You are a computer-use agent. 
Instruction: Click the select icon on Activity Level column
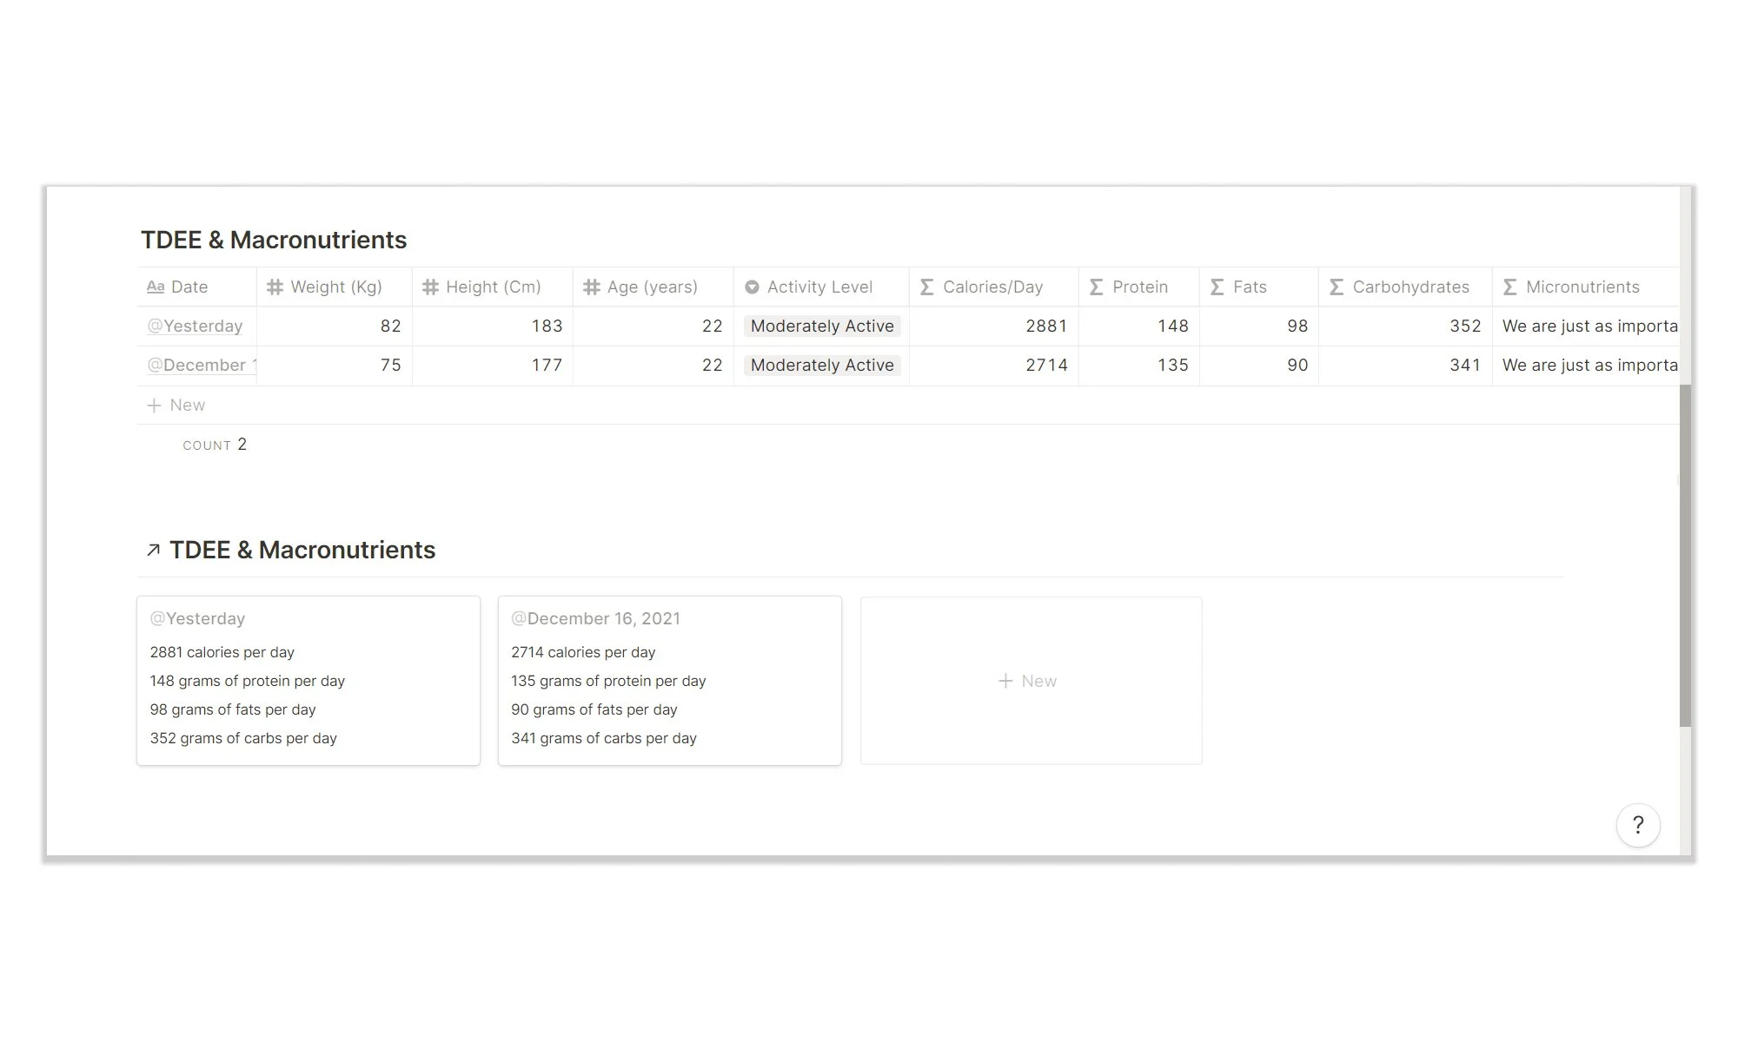752,287
